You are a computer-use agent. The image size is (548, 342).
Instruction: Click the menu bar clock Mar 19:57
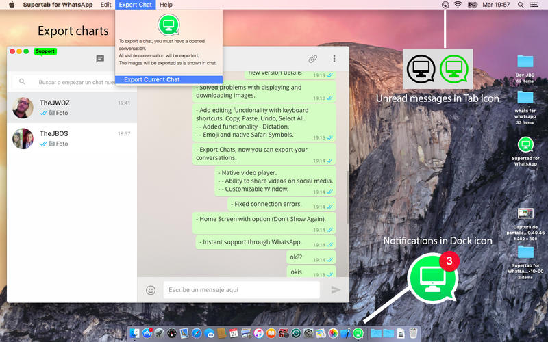496,5
